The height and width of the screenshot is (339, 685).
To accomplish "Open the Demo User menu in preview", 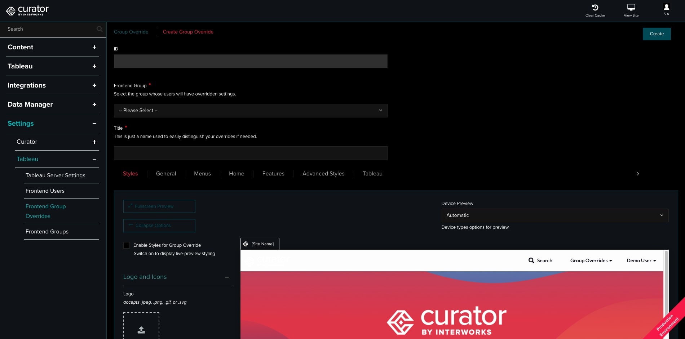I will [x=641, y=260].
